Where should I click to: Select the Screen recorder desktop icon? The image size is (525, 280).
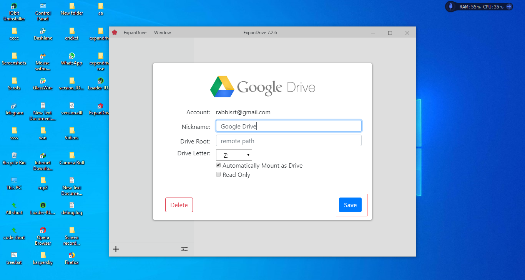coord(72,231)
